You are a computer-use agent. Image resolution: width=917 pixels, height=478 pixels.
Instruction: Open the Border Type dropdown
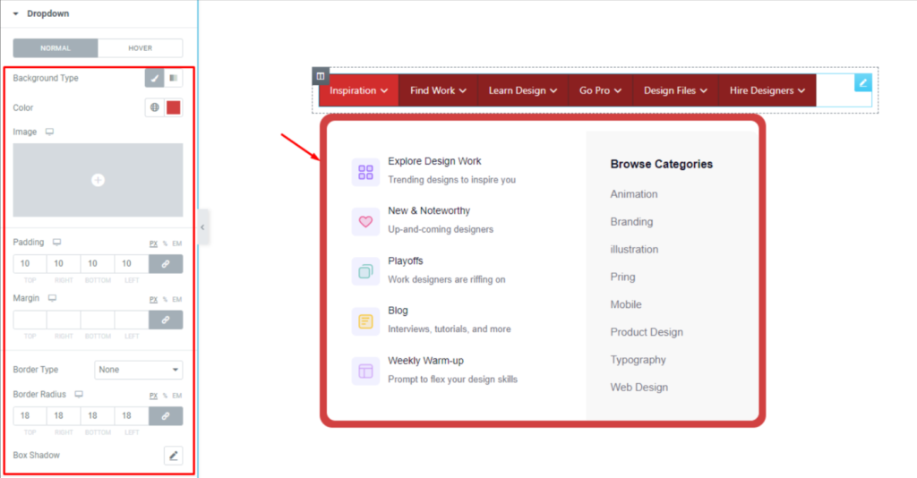point(139,370)
